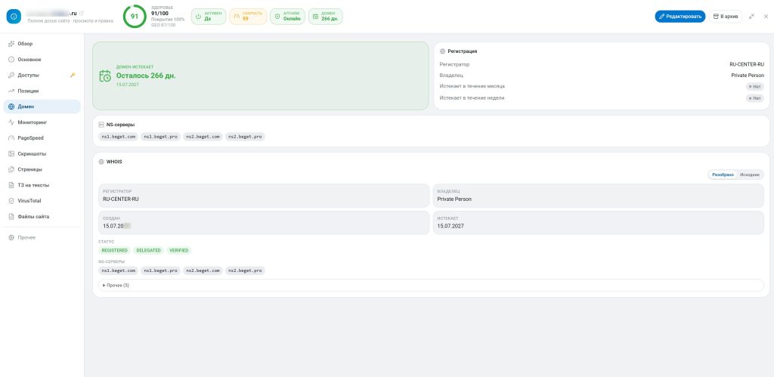
Task: Open the Файлы сайта section
Action: (x=42, y=217)
